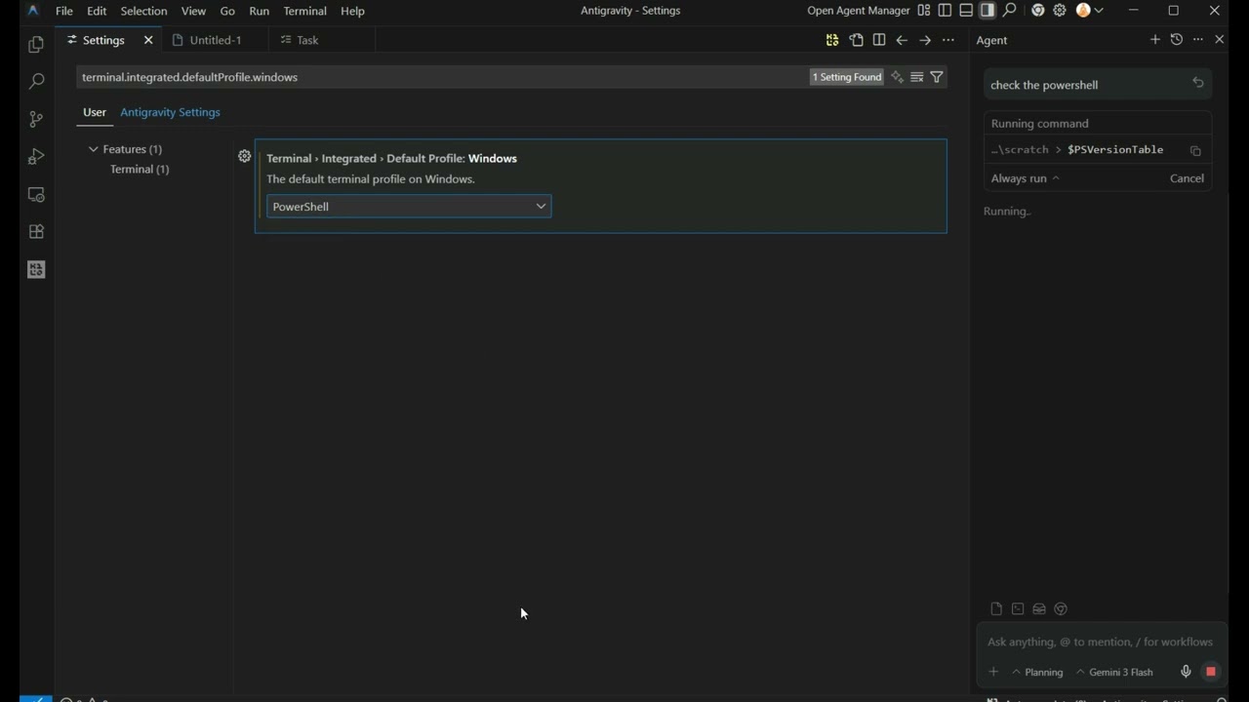Open the Chrome browser icon in title bar
The image size is (1249, 702).
1038,11
